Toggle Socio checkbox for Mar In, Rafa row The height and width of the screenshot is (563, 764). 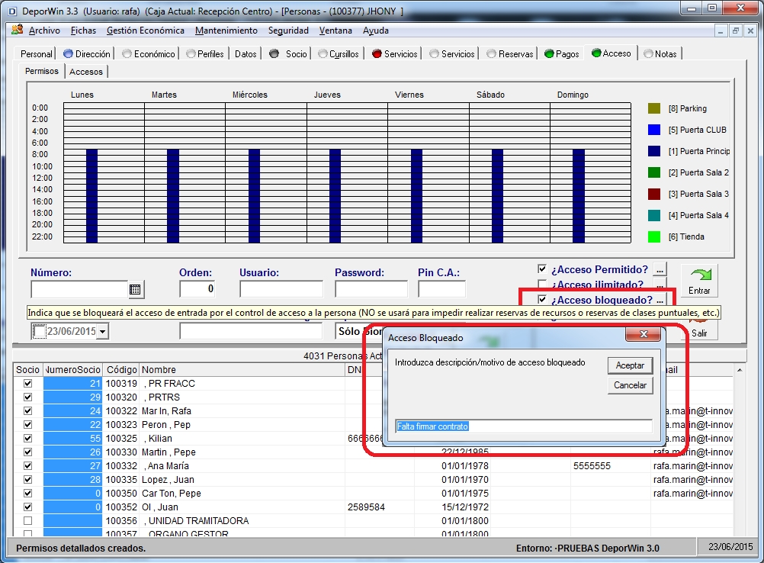(x=27, y=411)
